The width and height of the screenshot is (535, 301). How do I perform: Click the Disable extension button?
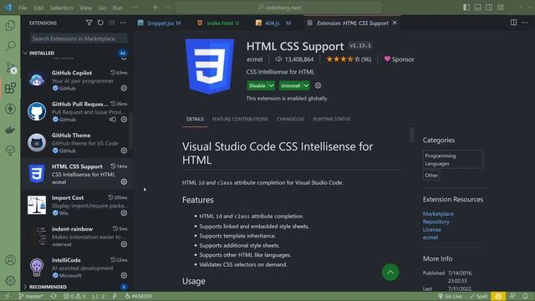[257, 85]
